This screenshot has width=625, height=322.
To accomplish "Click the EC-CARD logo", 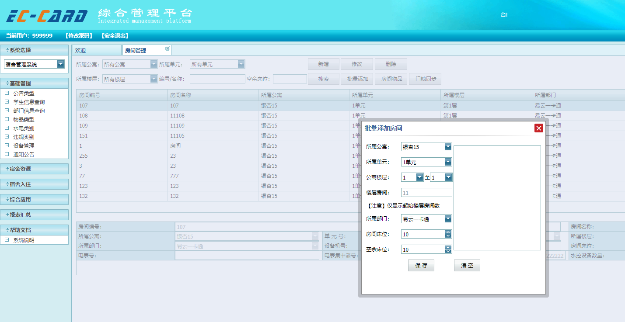I will click(x=47, y=16).
